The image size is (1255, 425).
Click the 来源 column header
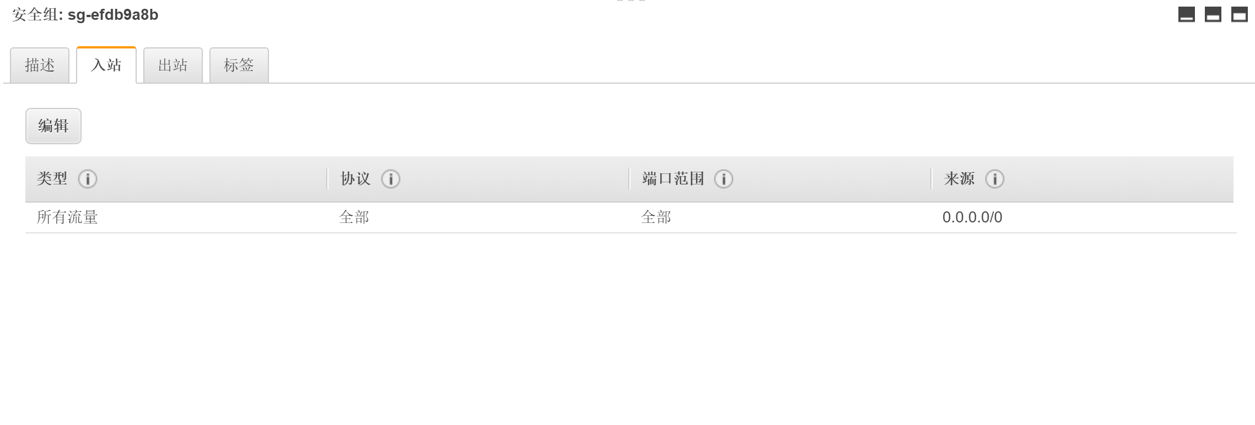(x=960, y=179)
